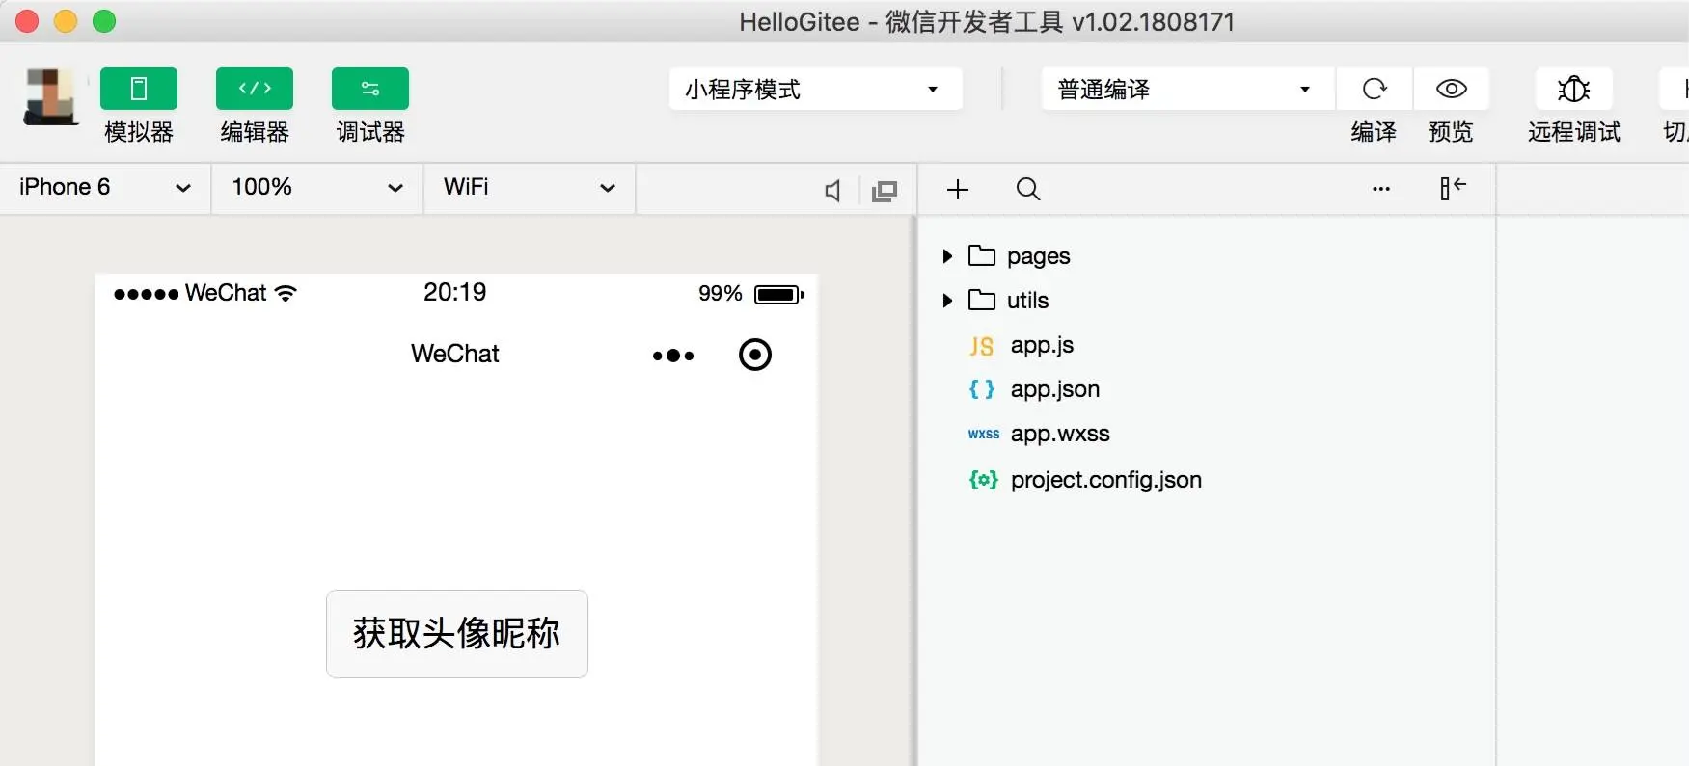The height and width of the screenshot is (766, 1689).
Task: Click the remote debug bug icon
Action: 1574,89
